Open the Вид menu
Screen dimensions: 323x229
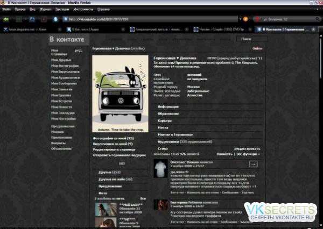(x=32, y=9)
